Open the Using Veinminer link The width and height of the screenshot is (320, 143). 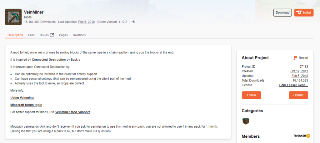tap(22, 98)
